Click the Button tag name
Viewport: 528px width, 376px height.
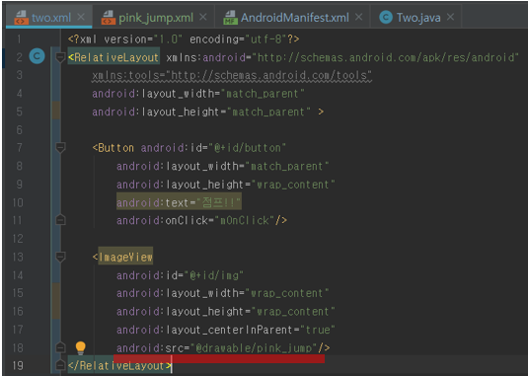(x=115, y=148)
